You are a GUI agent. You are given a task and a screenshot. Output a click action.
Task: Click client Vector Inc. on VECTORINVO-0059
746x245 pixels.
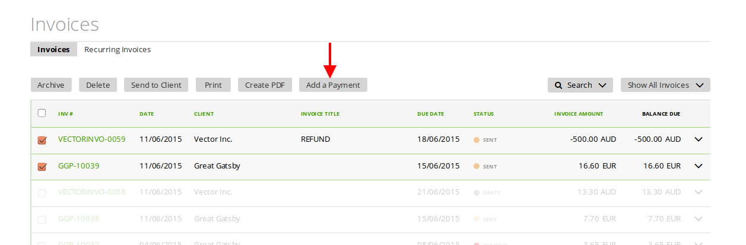point(213,139)
